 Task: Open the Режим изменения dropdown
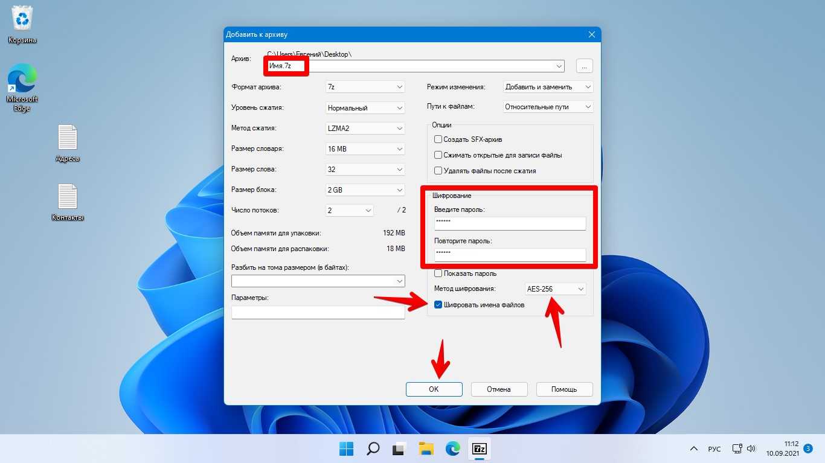[x=548, y=87]
